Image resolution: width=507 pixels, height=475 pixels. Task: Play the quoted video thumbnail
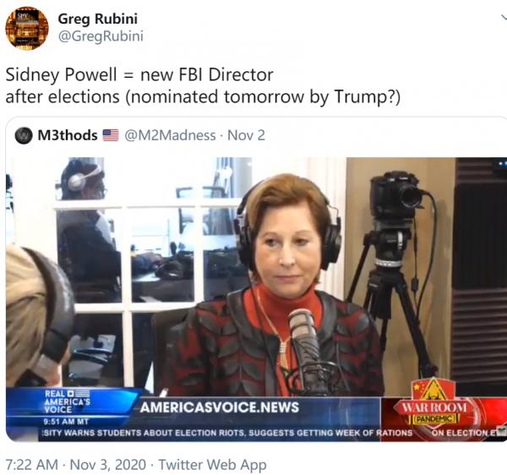(256, 299)
